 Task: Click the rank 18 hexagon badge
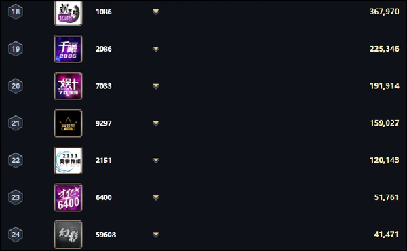click(16, 12)
